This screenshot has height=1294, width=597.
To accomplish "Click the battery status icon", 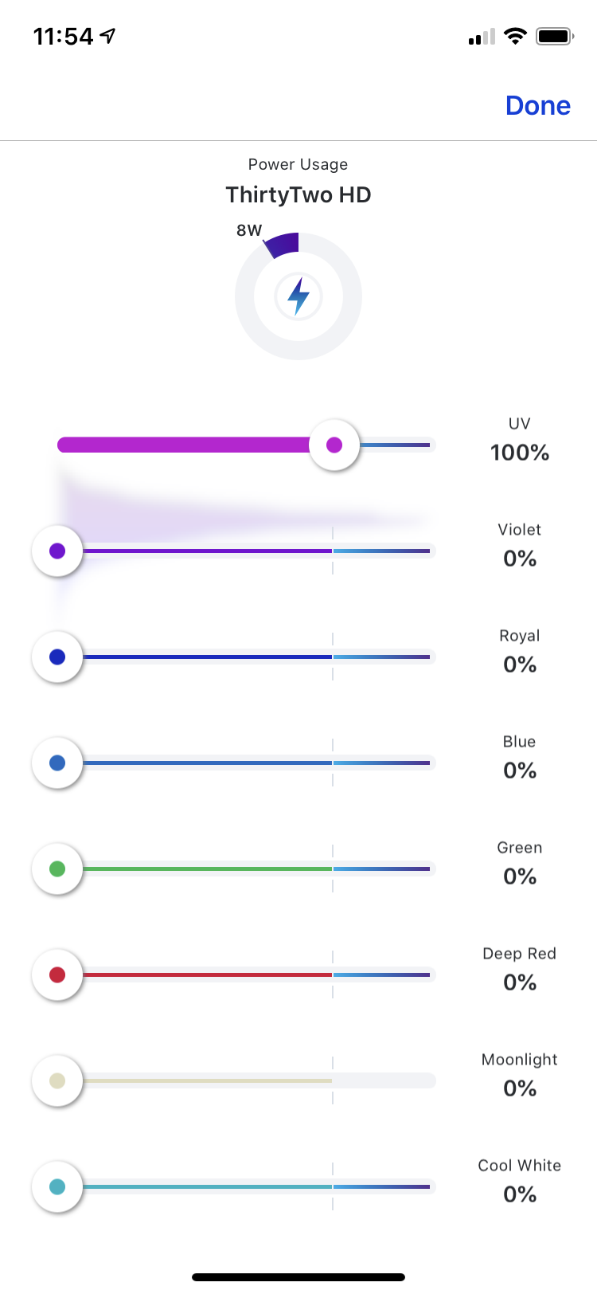I will pyautogui.click(x=555, y=36).
